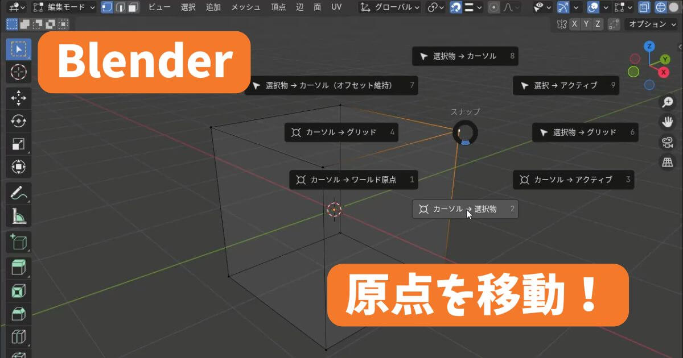Switch to wireframe viewport shading
683x358 pixels.
tap(661, 7)
